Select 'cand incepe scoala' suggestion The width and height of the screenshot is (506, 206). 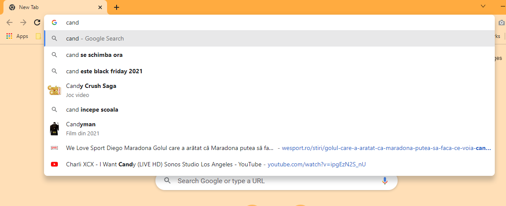pos(92,109)
